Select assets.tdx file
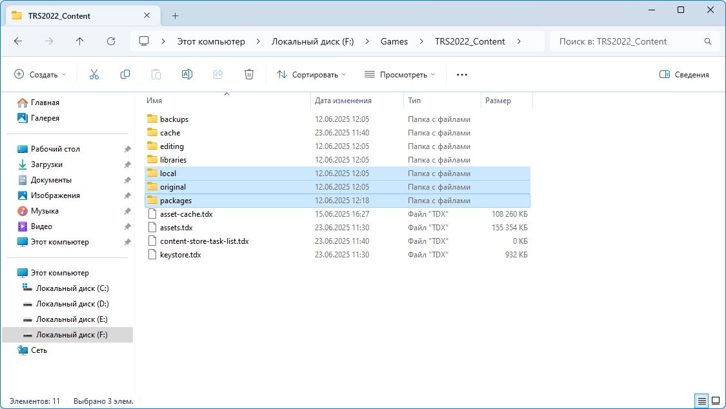The image size is (726, 409). (x=338, y=228)
